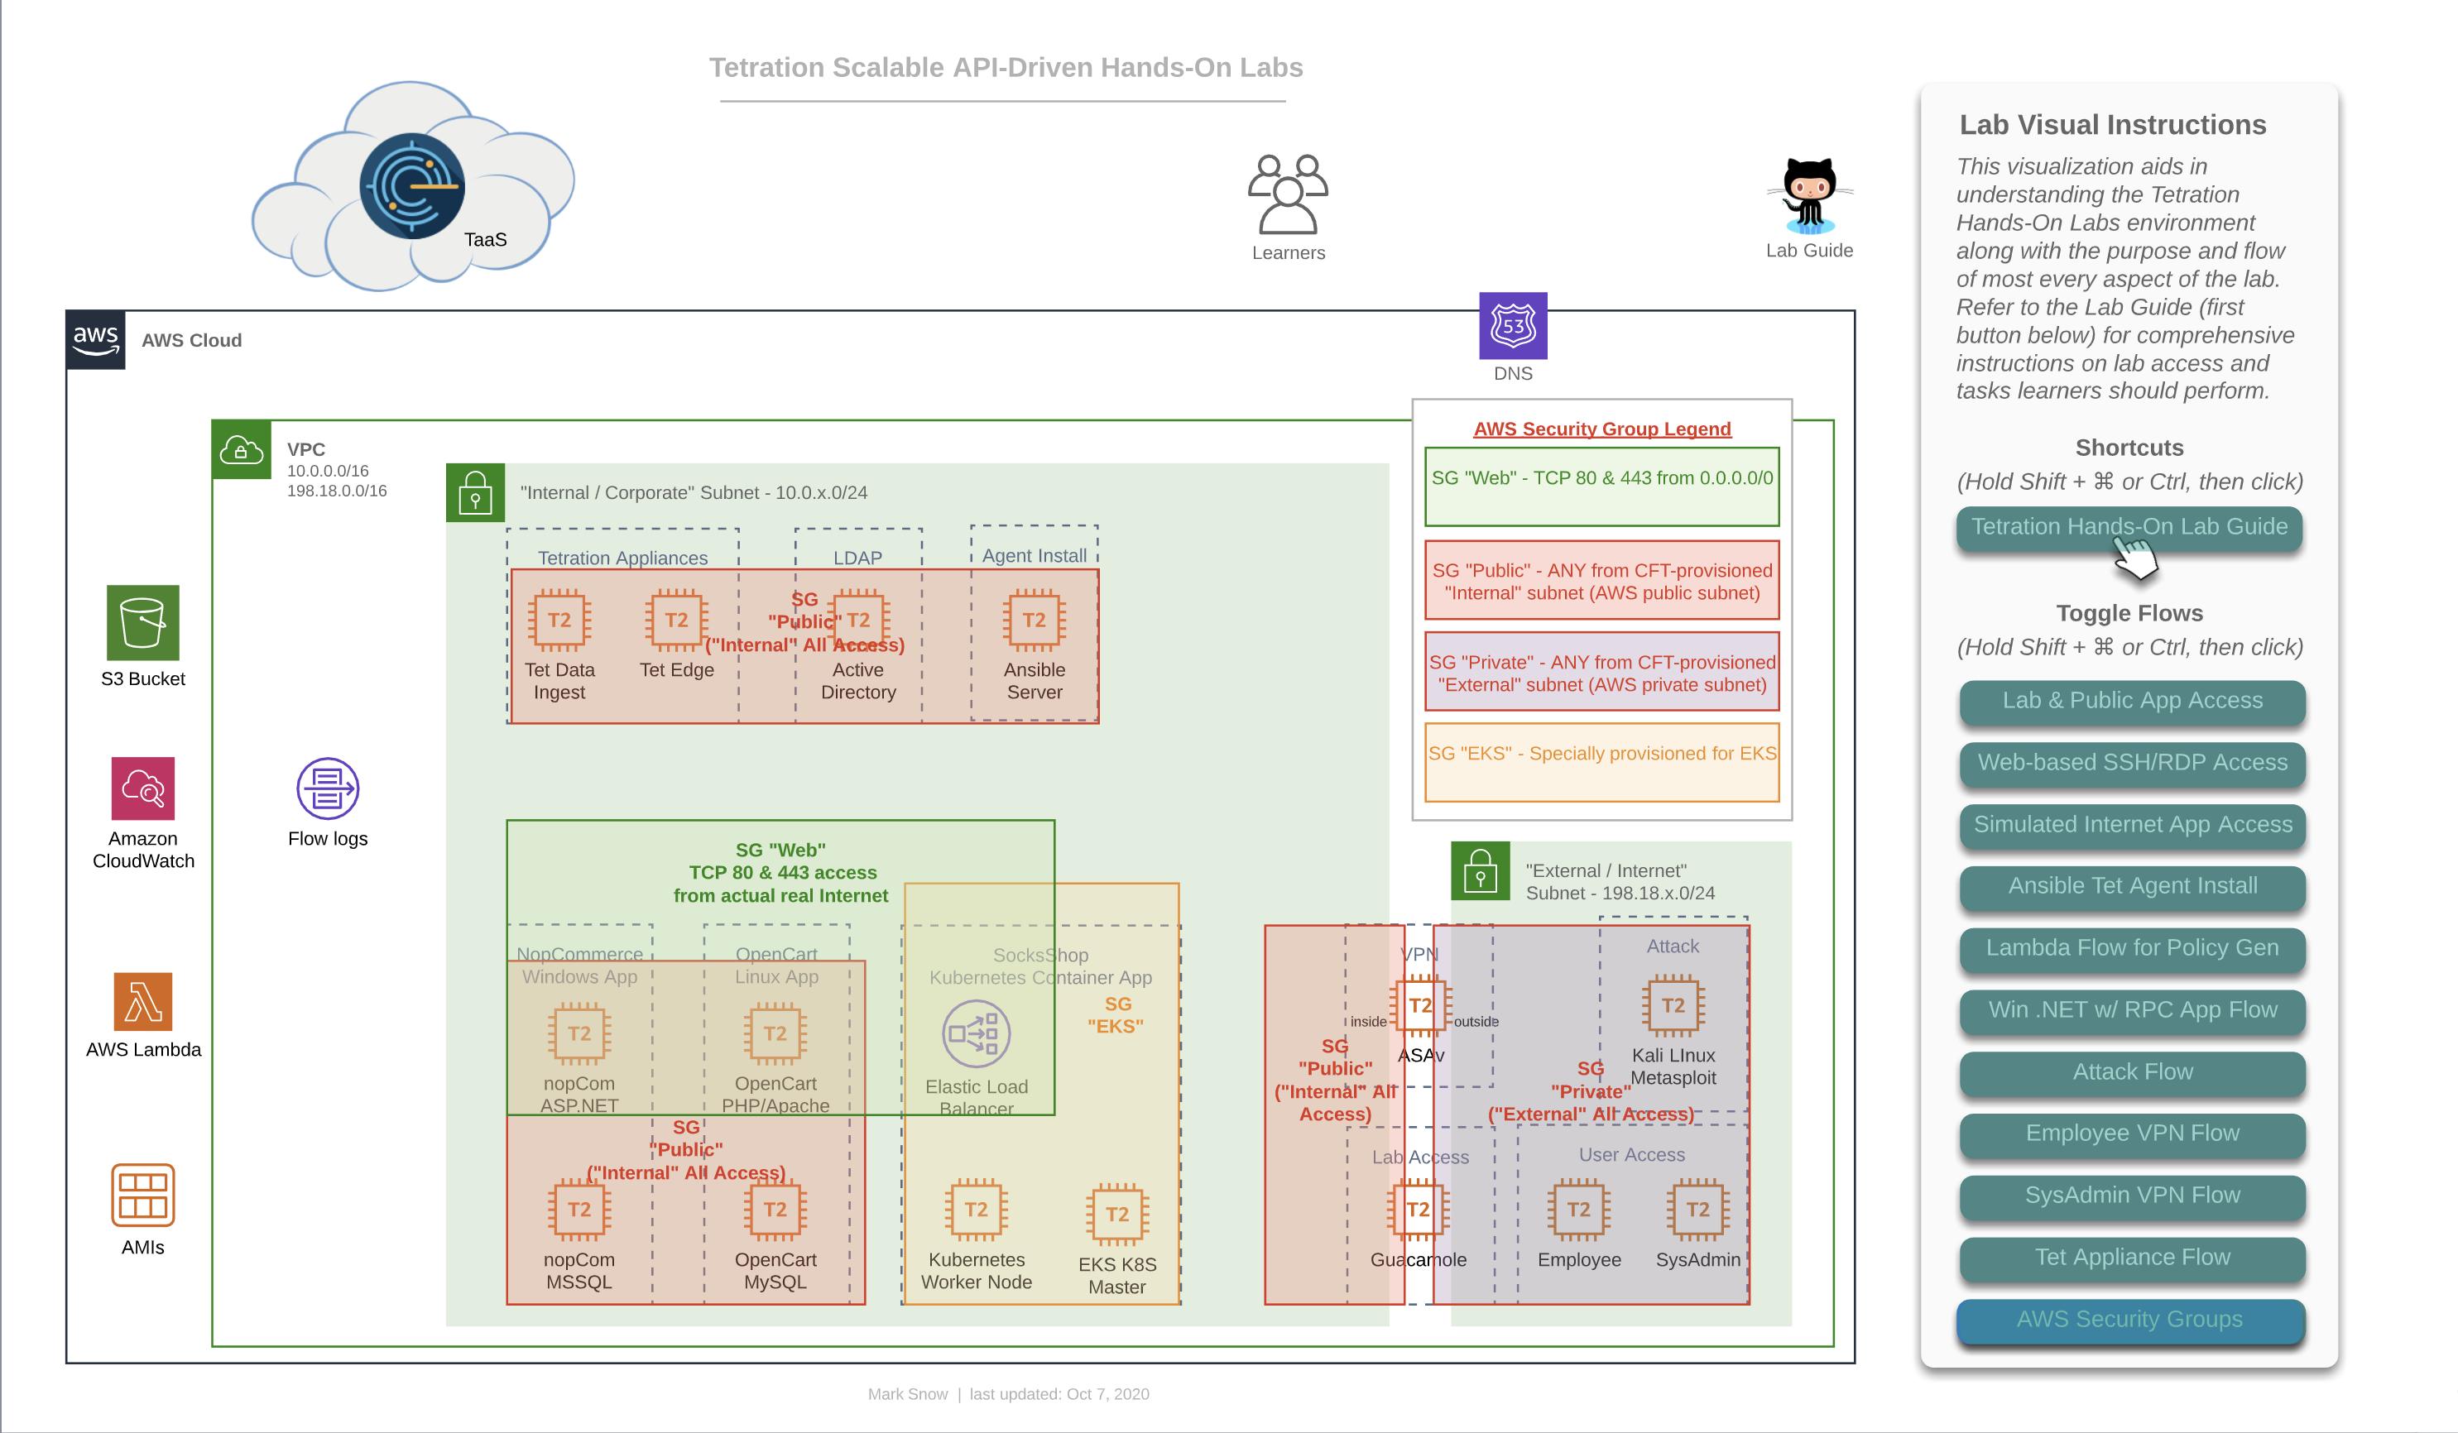Click the TaaS Tetration cloud icon

point(411,186)
